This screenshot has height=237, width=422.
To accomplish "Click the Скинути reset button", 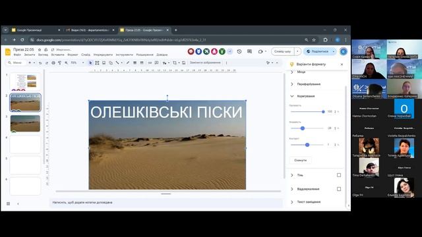I will click(301, 160).
